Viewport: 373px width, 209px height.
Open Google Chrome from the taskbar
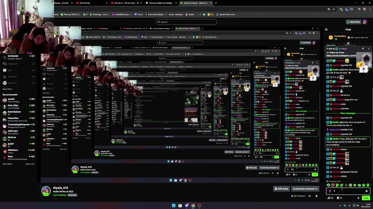click(x=193, y=206)
